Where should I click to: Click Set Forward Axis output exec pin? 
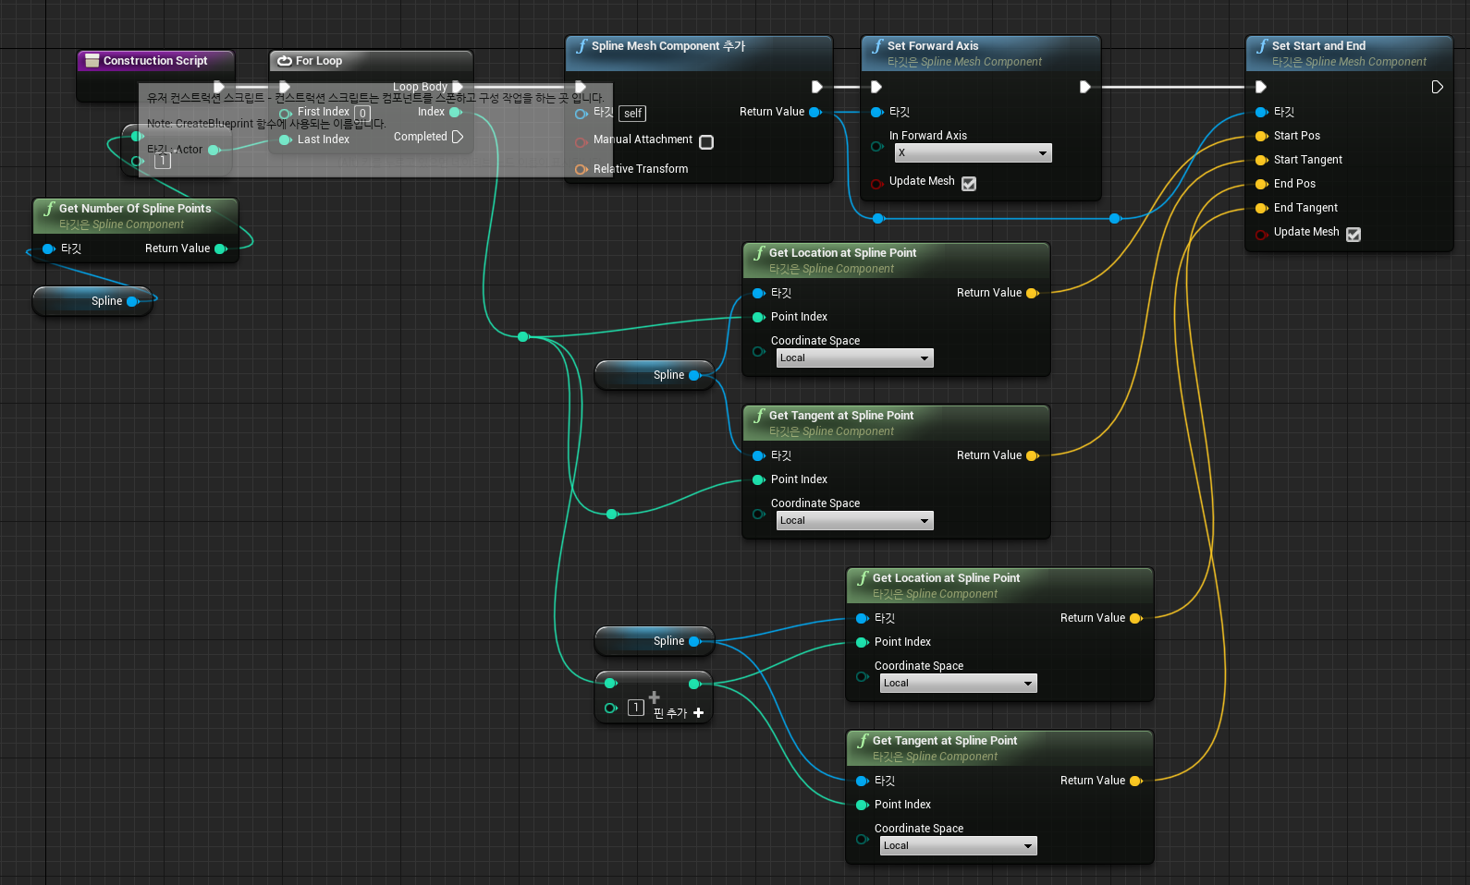(1085, 87)
